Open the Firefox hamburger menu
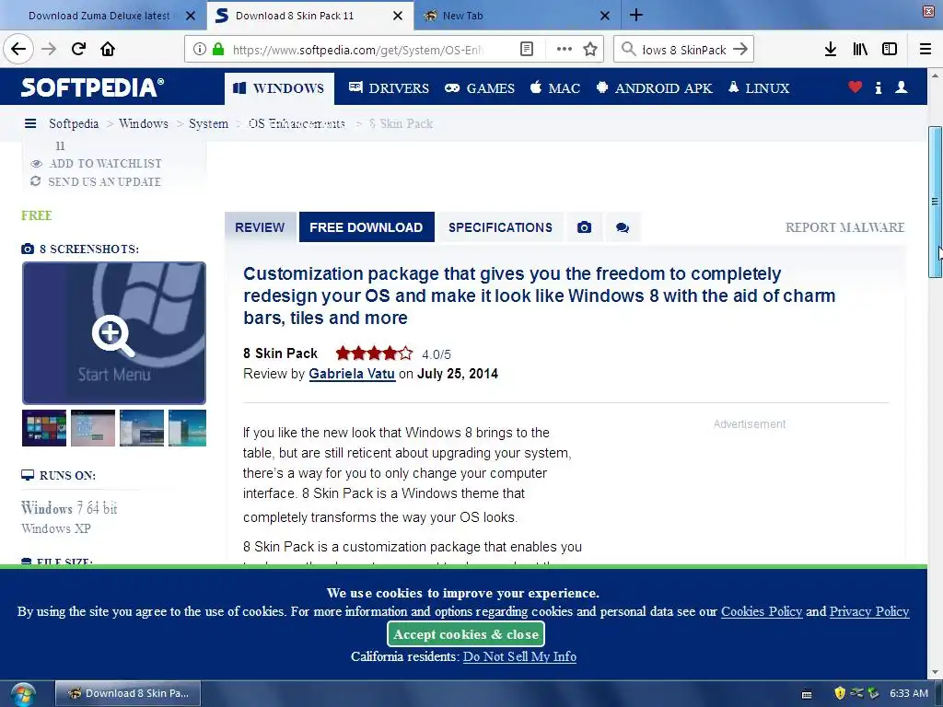 (926, 49)
